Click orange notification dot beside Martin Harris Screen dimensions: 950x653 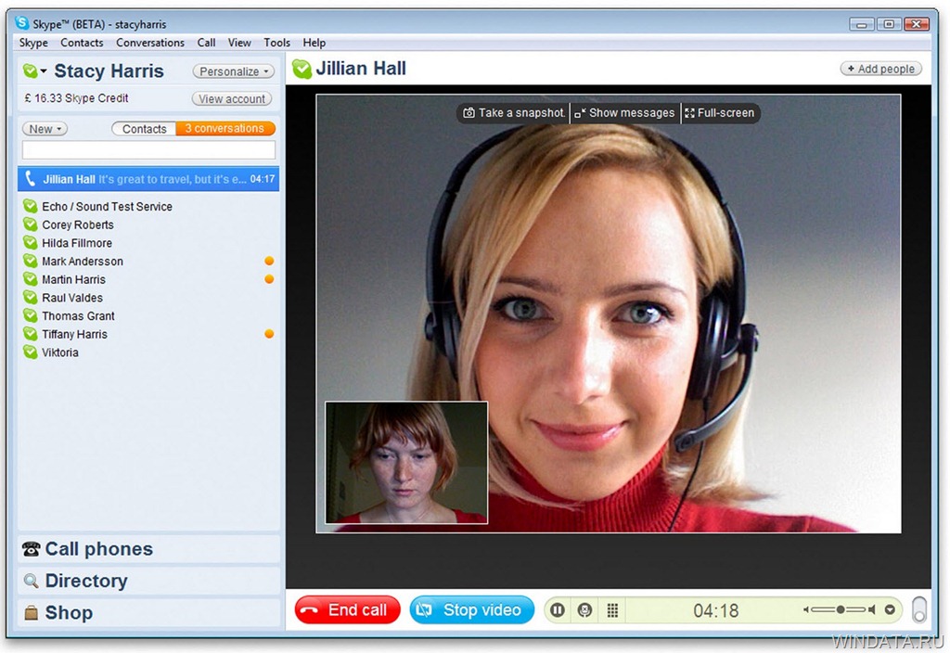pos(269,279)
